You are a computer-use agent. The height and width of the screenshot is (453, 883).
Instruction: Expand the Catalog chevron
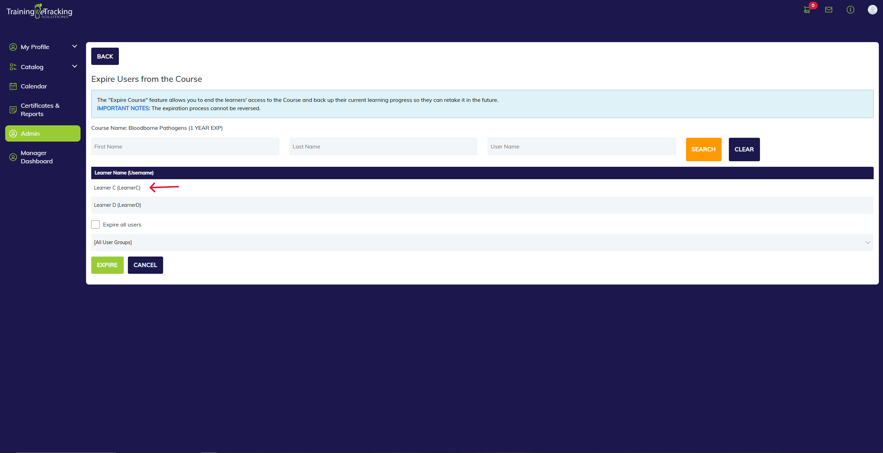coord(74,66)
